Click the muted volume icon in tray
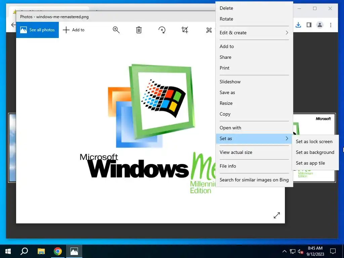344x258 pixels. click(x=300, y=251)
